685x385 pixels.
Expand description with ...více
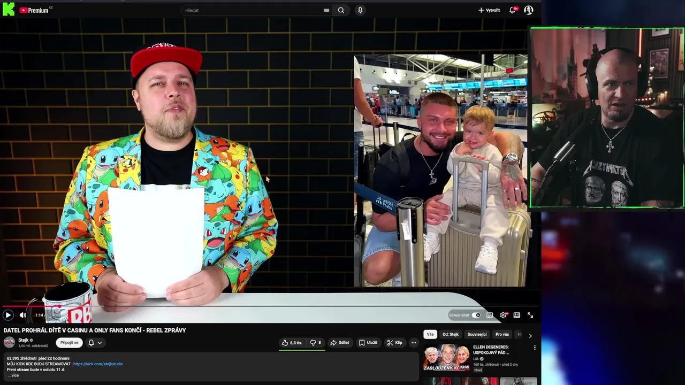coord(13,375)
